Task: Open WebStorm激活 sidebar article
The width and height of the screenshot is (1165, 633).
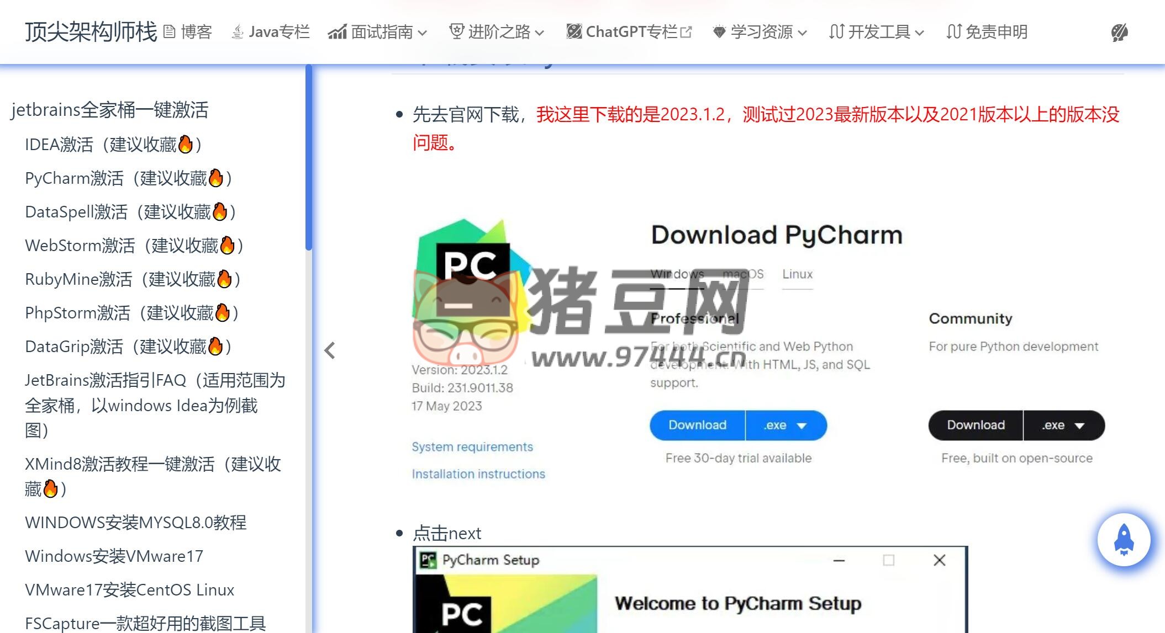Action: click(x=135, y=246)
